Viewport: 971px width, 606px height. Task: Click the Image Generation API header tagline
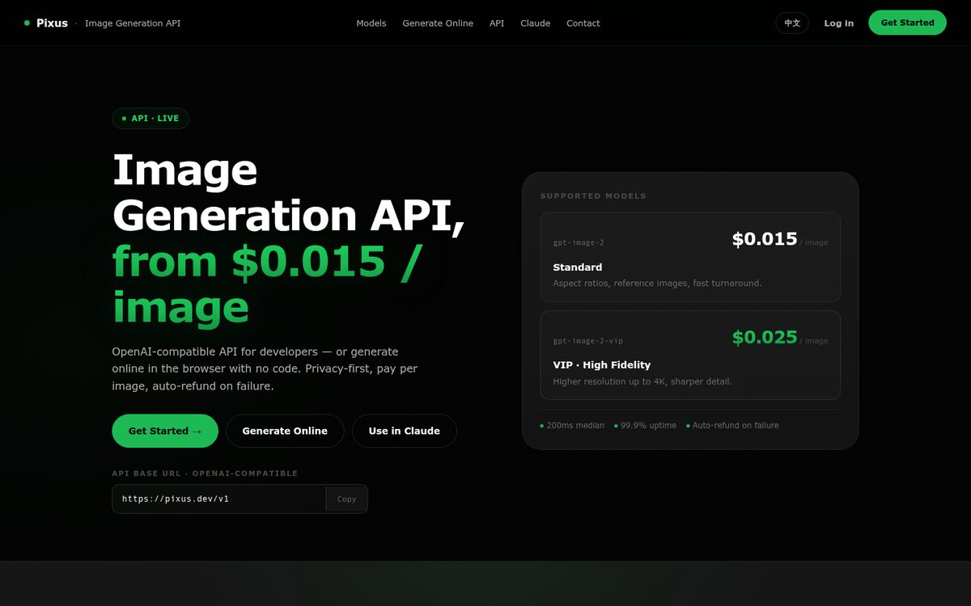click(133, 23)
